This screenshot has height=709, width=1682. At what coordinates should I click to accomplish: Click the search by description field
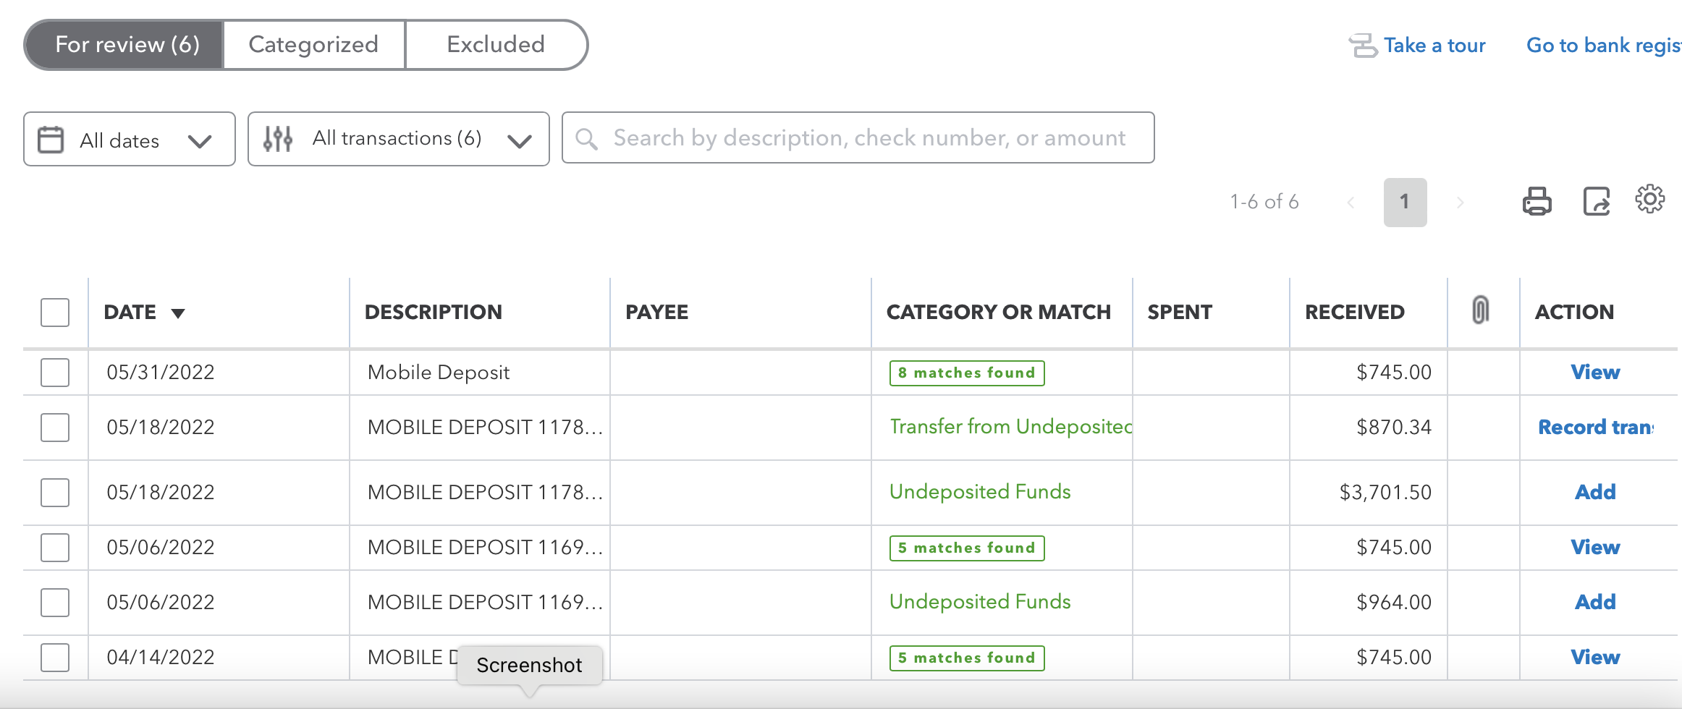tap(869, 138)
